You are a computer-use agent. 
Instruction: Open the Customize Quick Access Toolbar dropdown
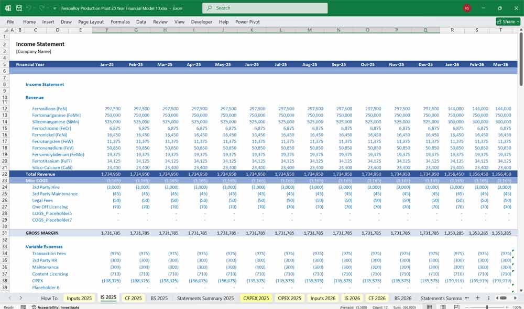(x=54, y=8)
